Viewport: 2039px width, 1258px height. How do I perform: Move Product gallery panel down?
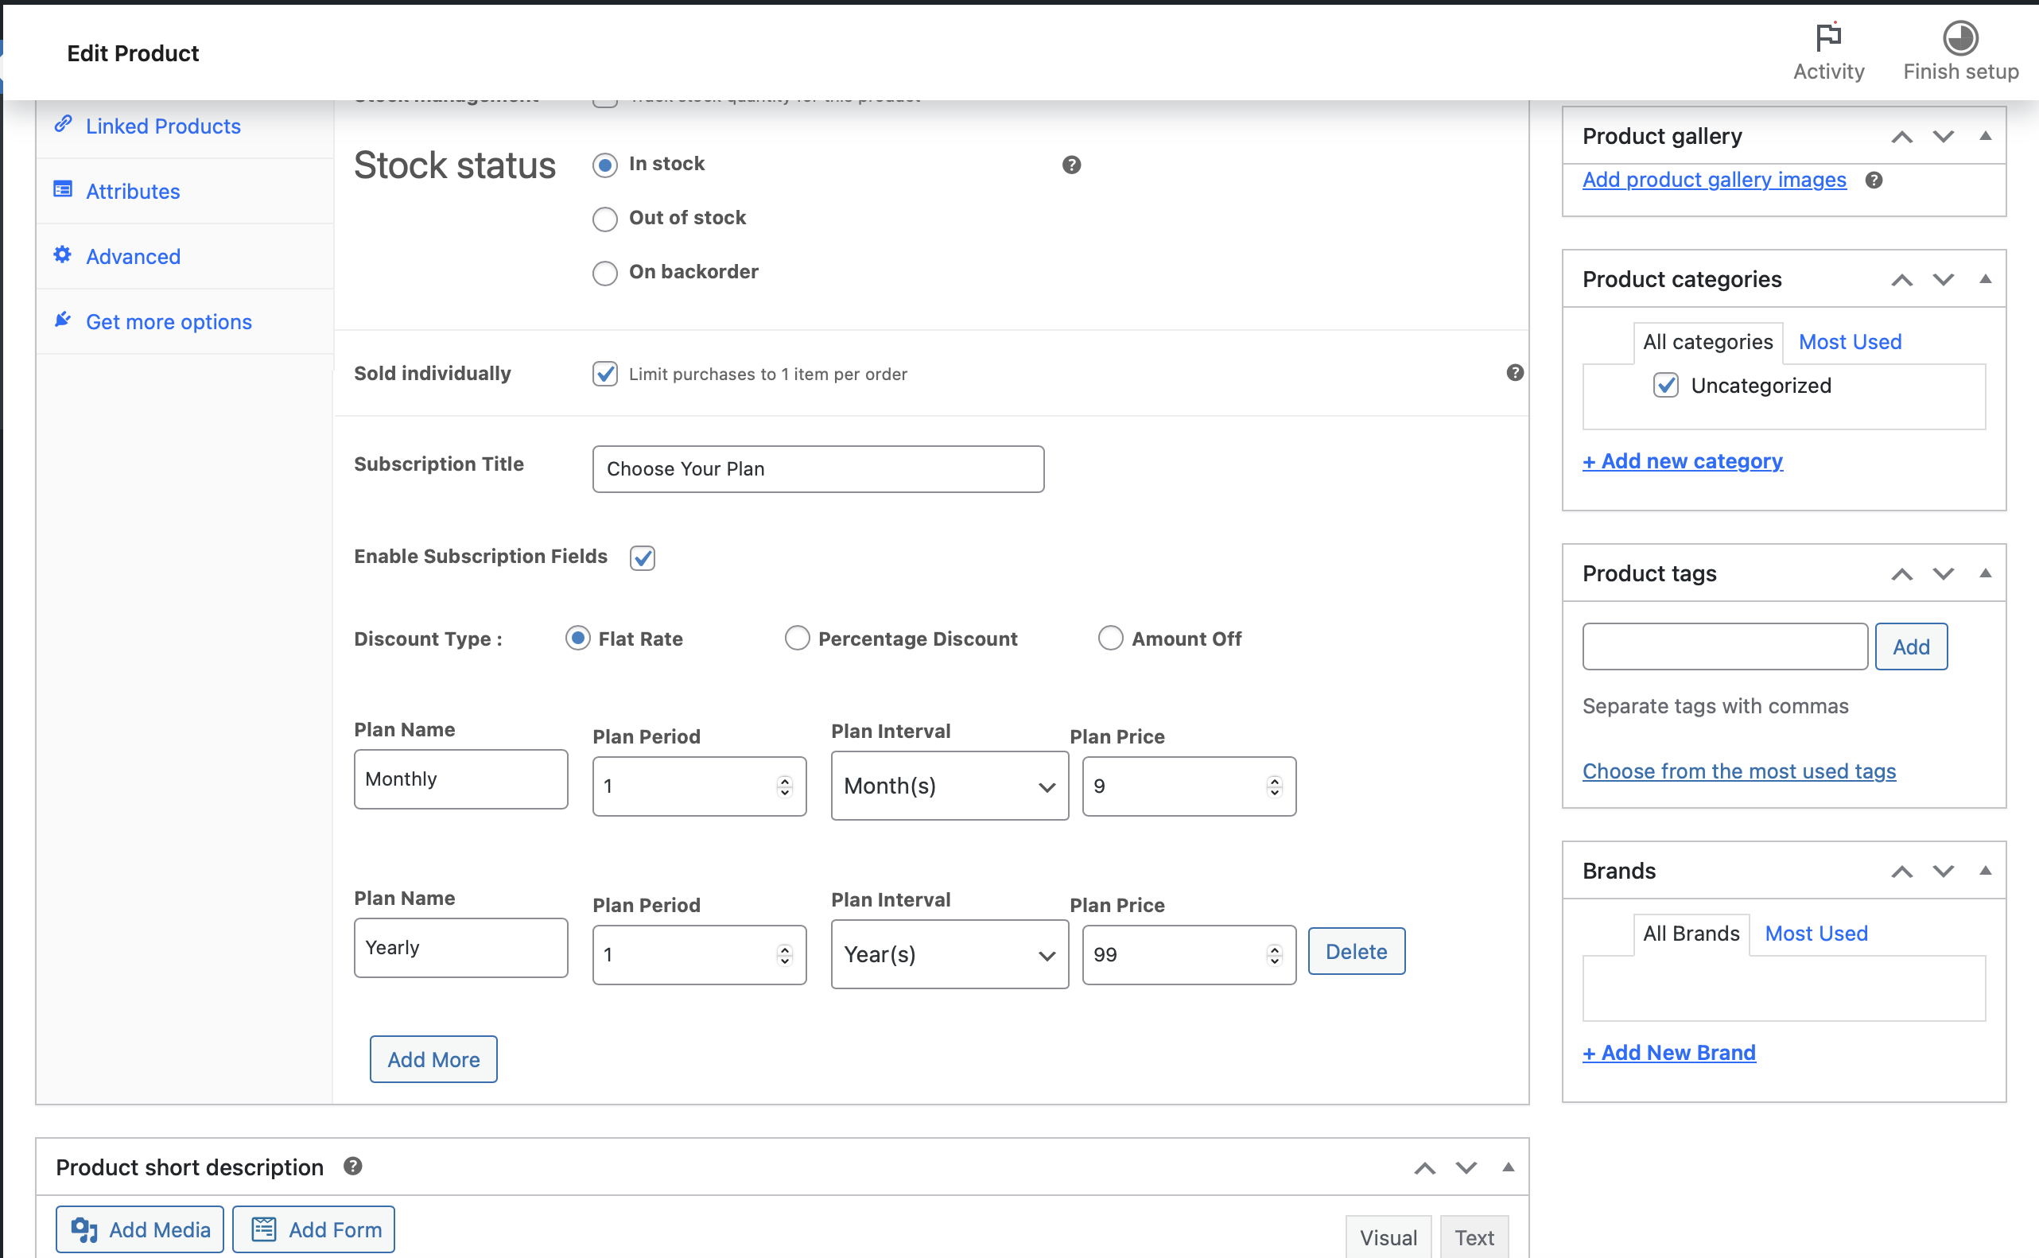[x=1943, y=137]
